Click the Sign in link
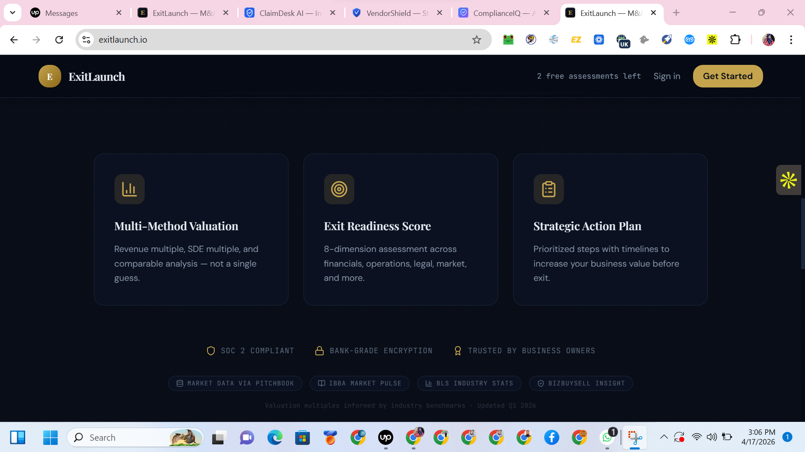This screenshot has height=452, width=805. tap(667, 76)
